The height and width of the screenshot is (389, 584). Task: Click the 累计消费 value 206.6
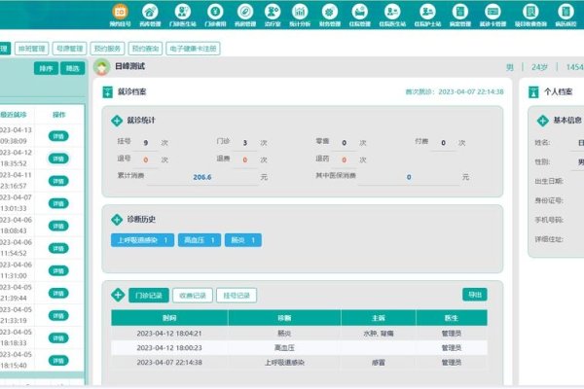(202, 177)
